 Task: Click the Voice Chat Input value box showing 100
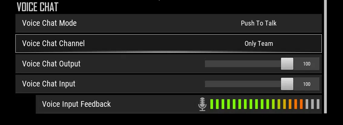coord(306,84)
